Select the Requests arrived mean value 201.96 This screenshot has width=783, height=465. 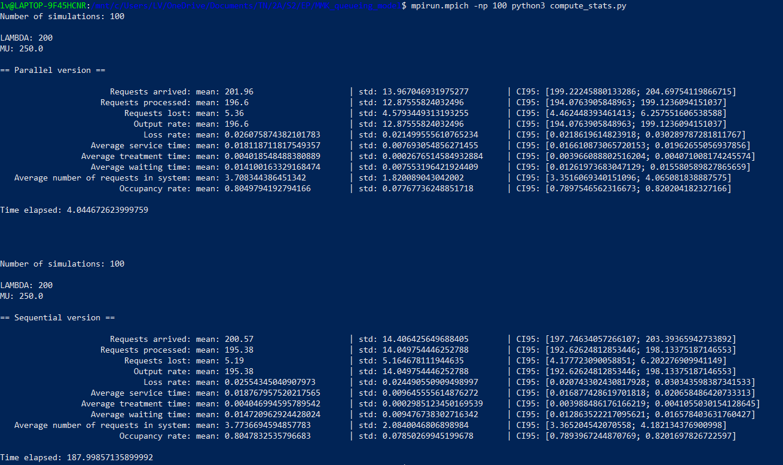point(238,91)
